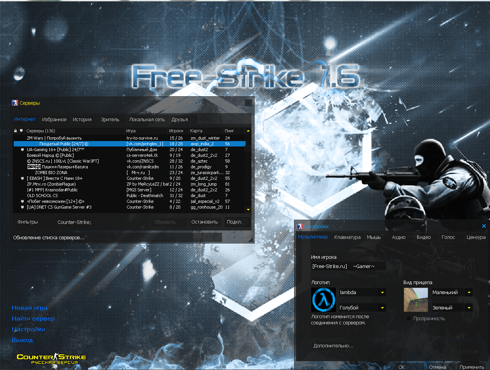Image resolution: width=490 pixels, height=370 pixels.
Task: Click shield icon on [ EBASH ] server row
Action: point(22,178)
